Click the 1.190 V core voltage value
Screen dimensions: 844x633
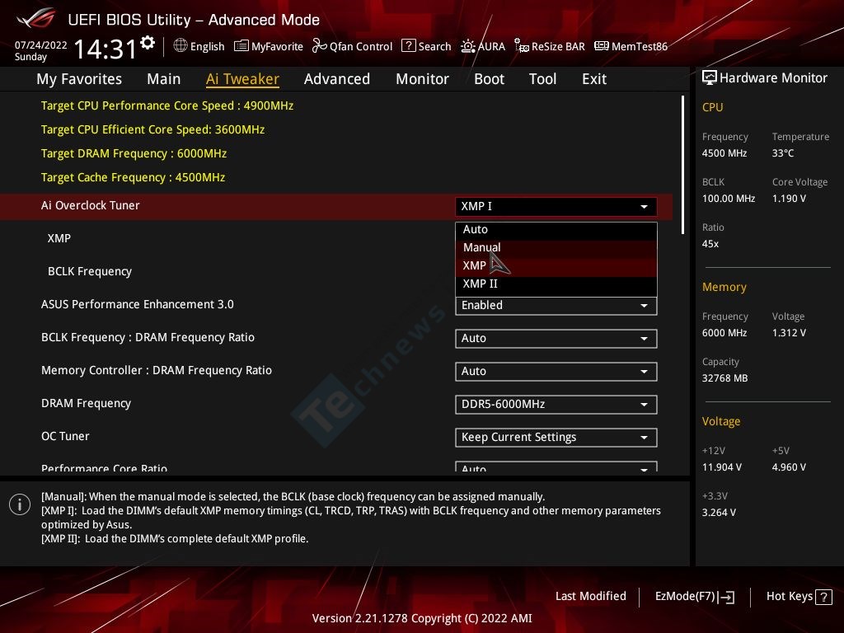pyautogui.click(x=789, y=199)
